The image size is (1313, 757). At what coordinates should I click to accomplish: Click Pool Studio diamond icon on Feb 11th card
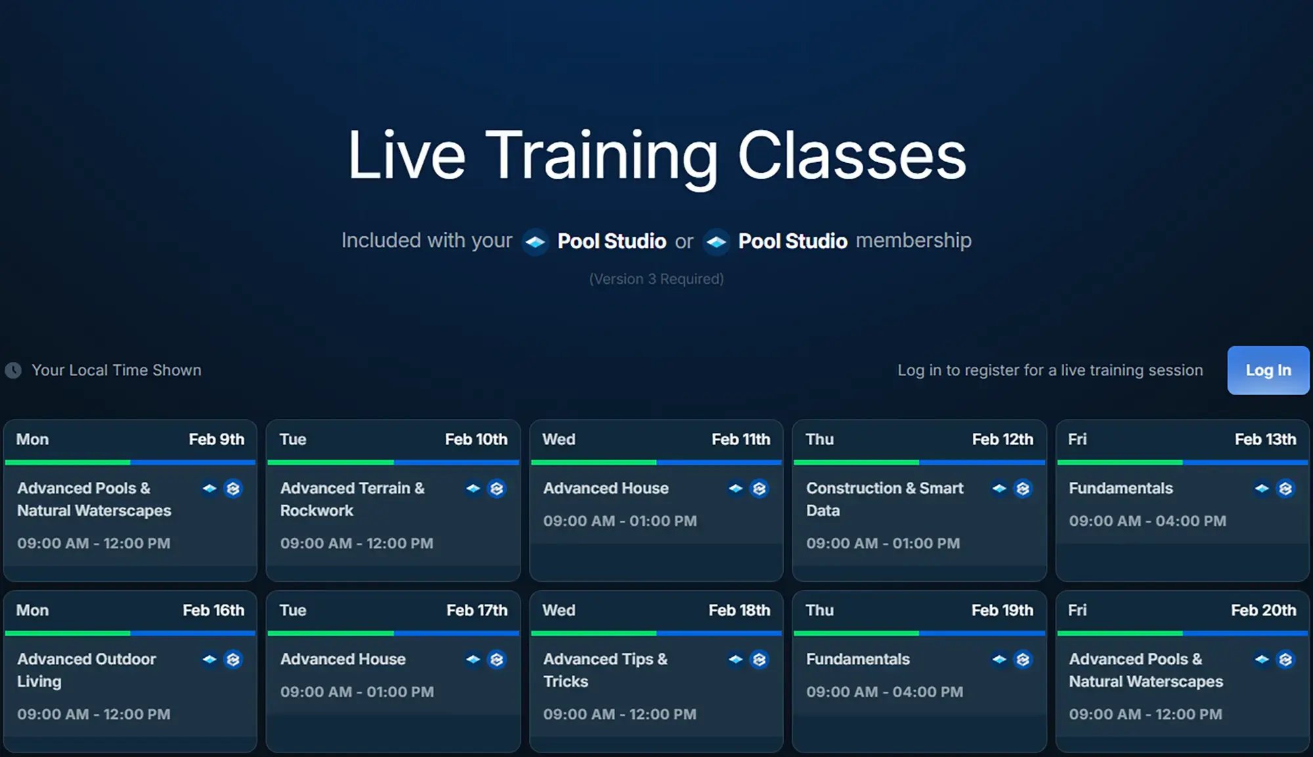[x=735, y=488]
